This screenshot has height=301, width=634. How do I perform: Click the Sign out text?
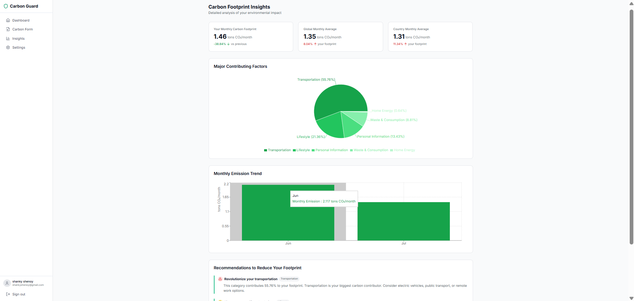[19, 294]
